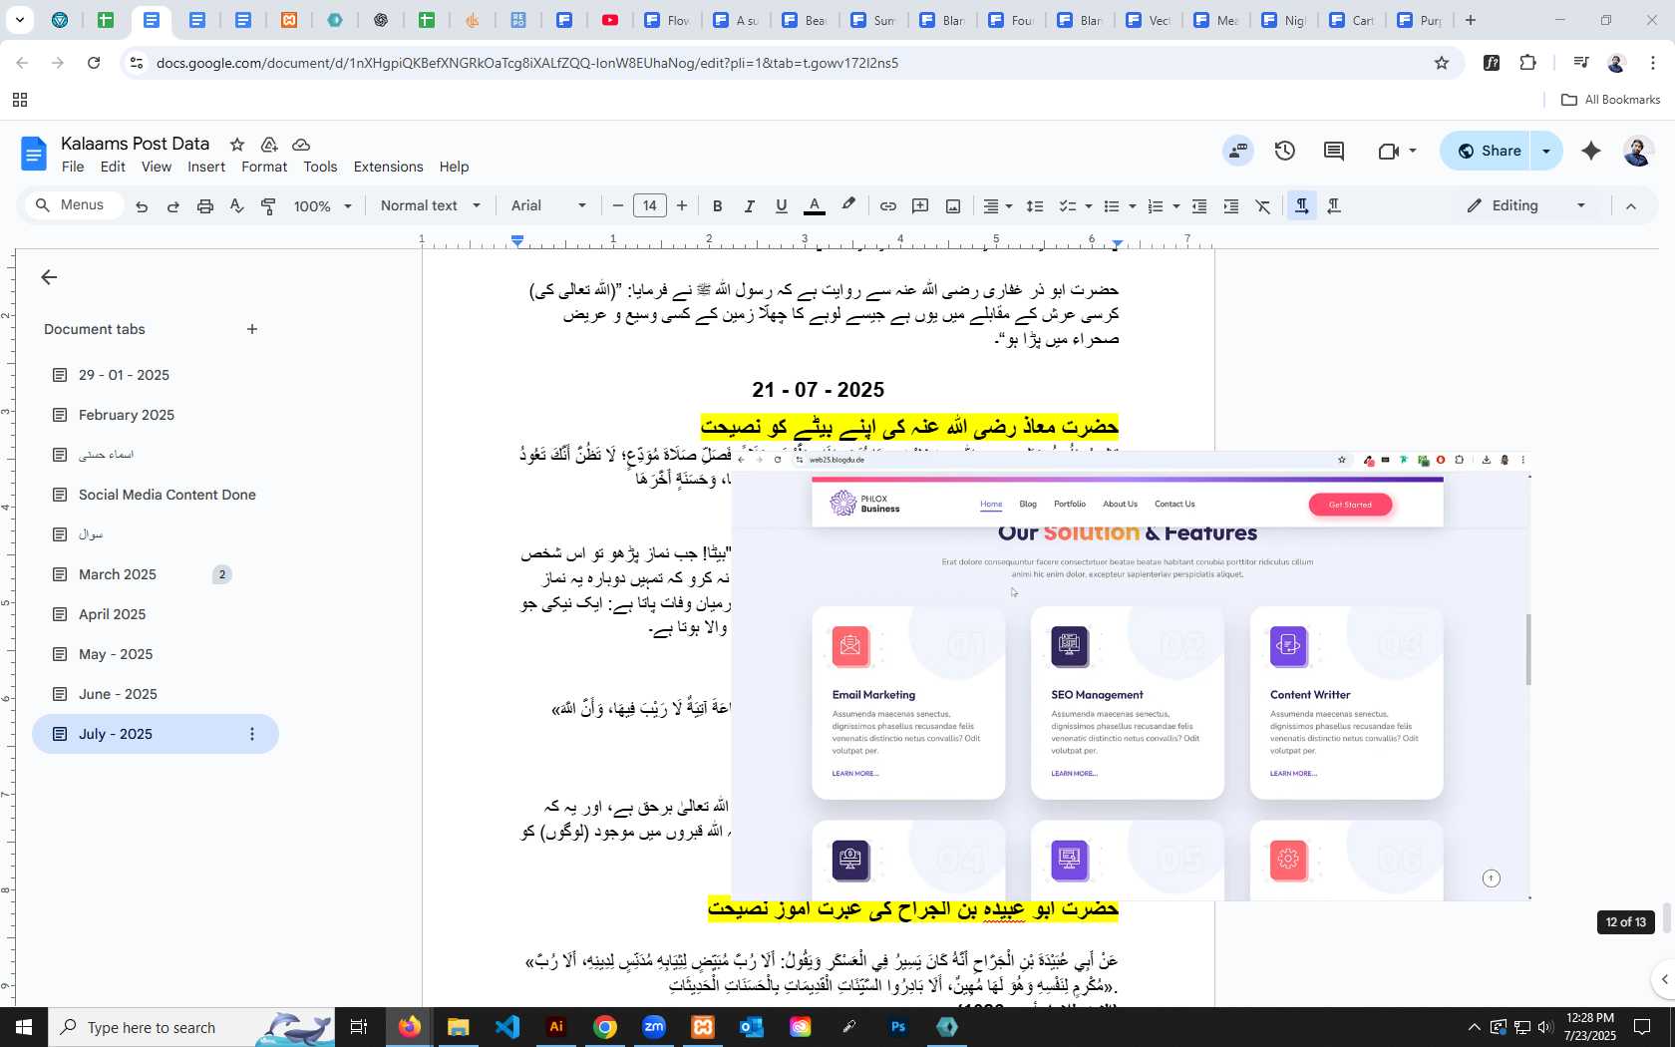Toggle bold formatting
Screen dimensions: 1675x1047
717,206
